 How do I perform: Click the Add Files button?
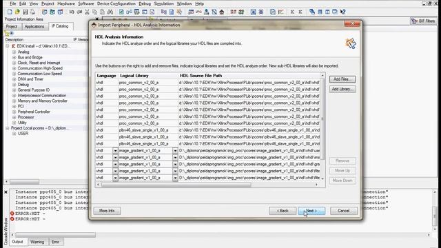click(342, 79)
